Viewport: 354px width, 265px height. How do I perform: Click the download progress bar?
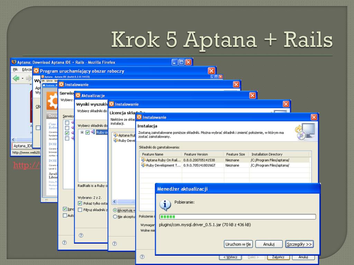[x=237, y=217]
